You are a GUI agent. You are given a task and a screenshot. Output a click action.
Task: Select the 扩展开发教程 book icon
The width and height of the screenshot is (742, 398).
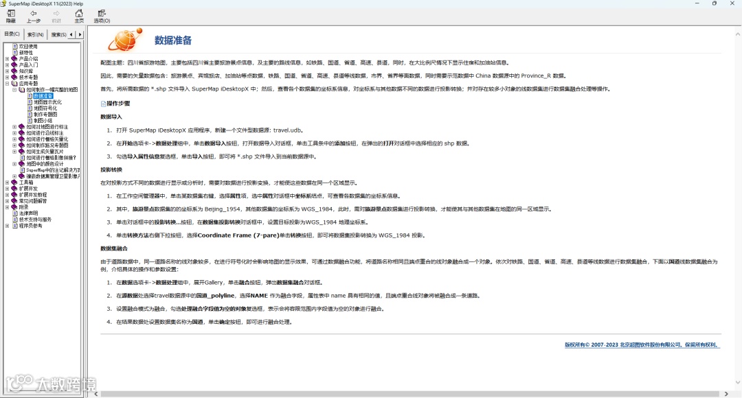(x=14, y=194)
